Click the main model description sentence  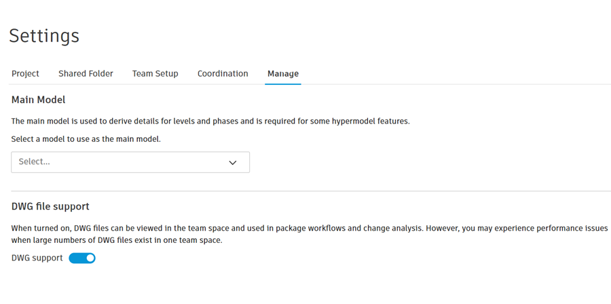click(210, 121)
